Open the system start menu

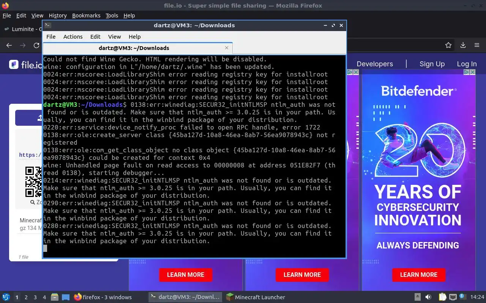click(6, 297)
